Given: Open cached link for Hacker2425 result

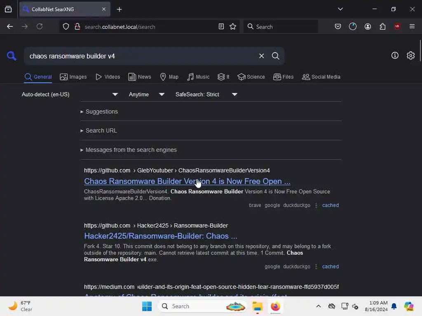Looking at the screenshot, I should 330,267.
